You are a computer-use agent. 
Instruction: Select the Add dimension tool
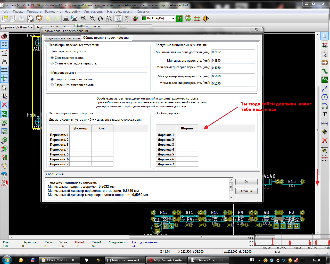[x=325, y=123]
